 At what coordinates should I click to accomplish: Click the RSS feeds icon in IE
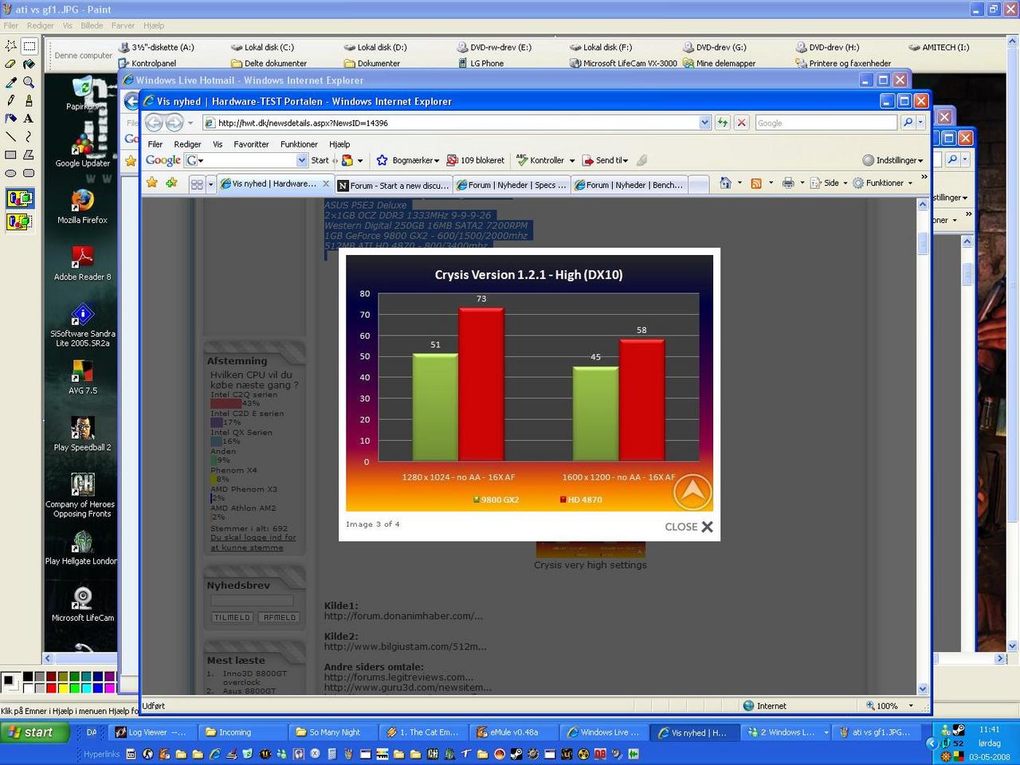tap(755, 183)
